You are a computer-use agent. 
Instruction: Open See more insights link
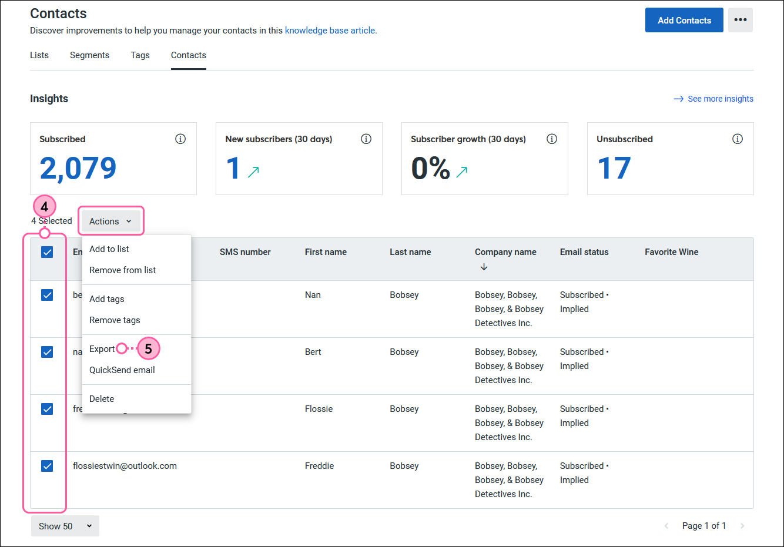(713, 99)
